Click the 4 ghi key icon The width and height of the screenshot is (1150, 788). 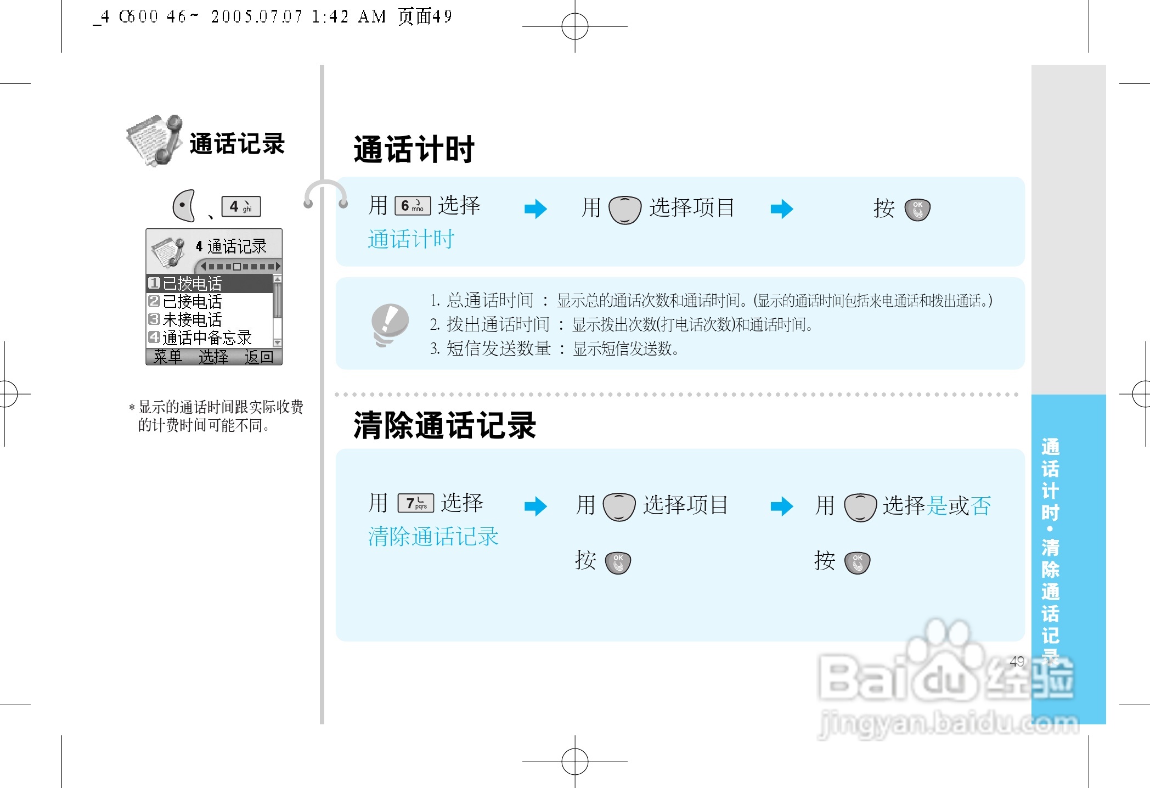click(241, 206)
